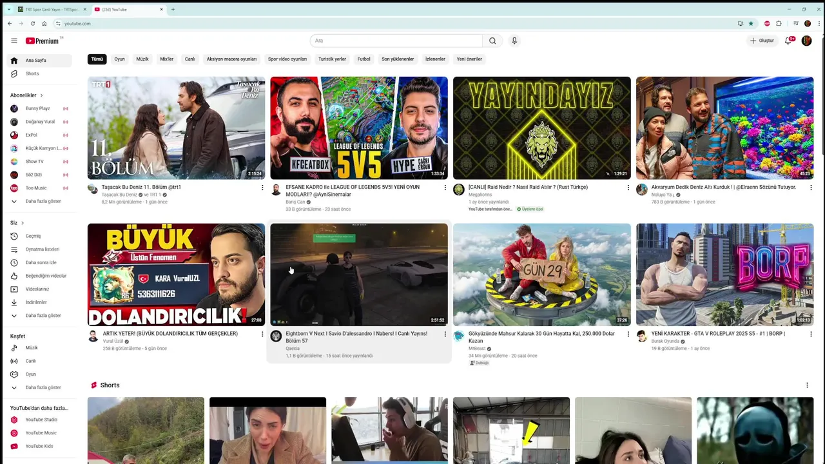Open YouTube Studio link
The image size is (825, 464).
tap(39, 420)
